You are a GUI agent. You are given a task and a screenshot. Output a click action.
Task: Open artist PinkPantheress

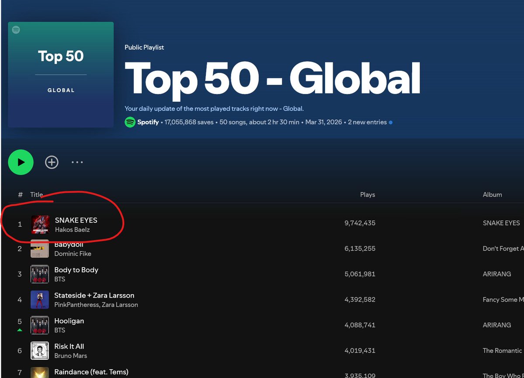coord(76,305)
